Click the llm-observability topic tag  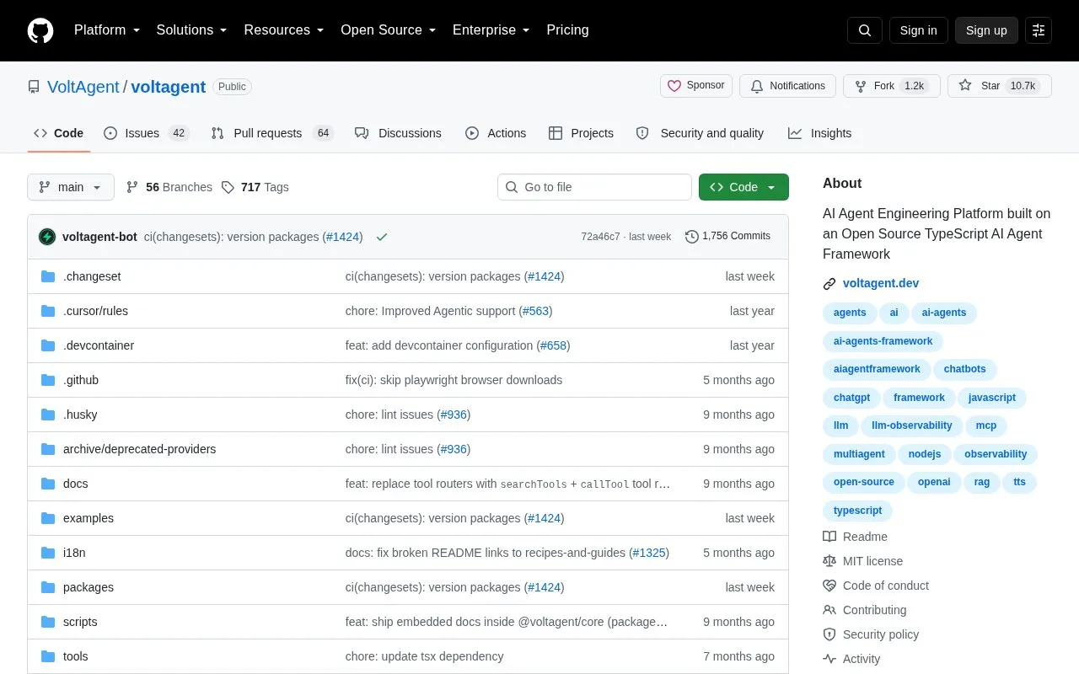click(912, 425)
